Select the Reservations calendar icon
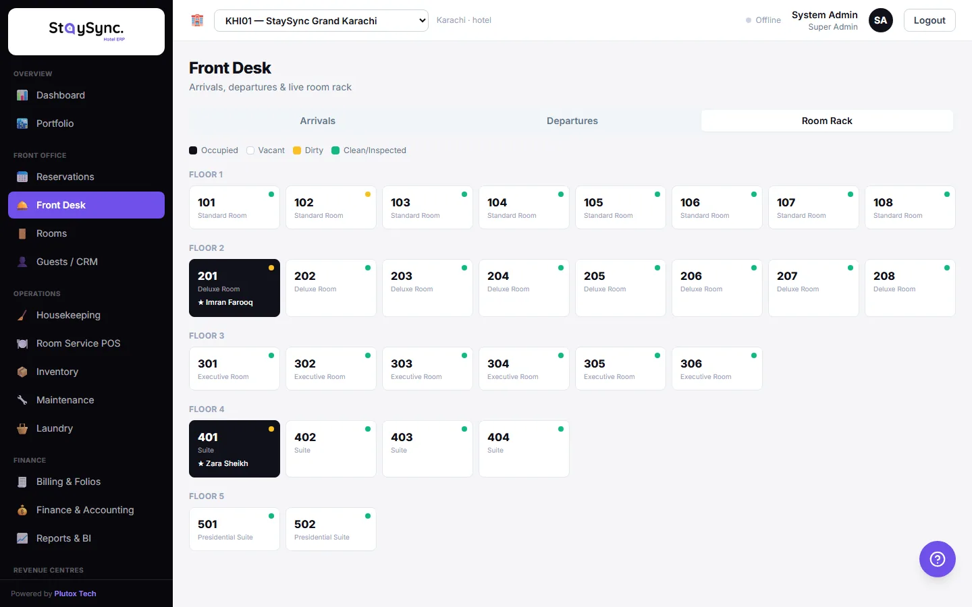 click(22, 177)
